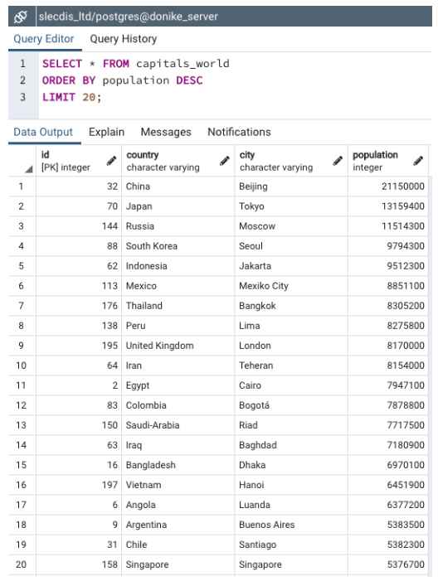Open the Messages tab

click(166, 132)
